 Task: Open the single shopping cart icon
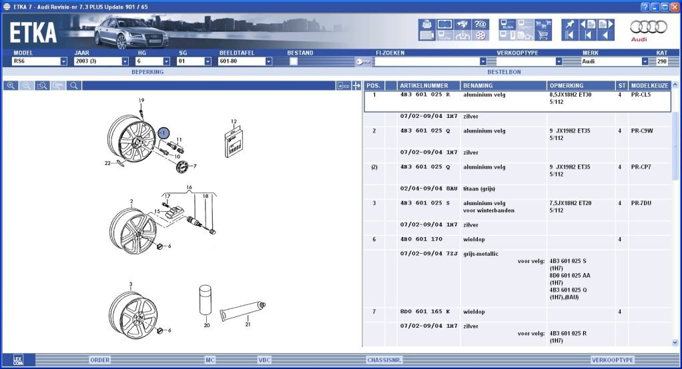[543, 35]
